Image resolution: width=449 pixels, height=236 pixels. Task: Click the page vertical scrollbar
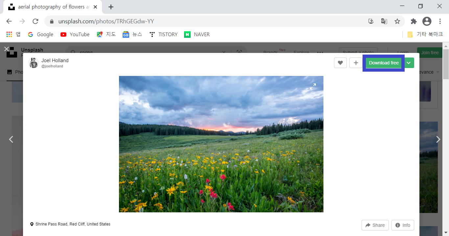point(446,64)
